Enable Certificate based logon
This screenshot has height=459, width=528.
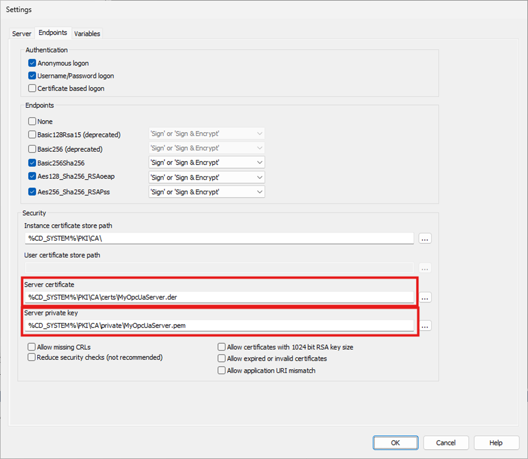click(x=32, y=88)
